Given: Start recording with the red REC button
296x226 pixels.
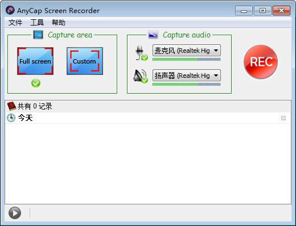Looking at the screenshot, I should (x=261, y=61).
